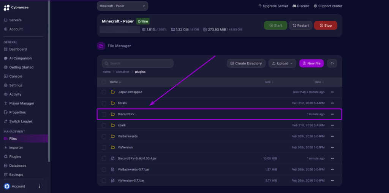Image resolution: width=389 pixels, height=193 pixels.
Task: Toggle the select-all checkbox in header
Action: [104, 82]
